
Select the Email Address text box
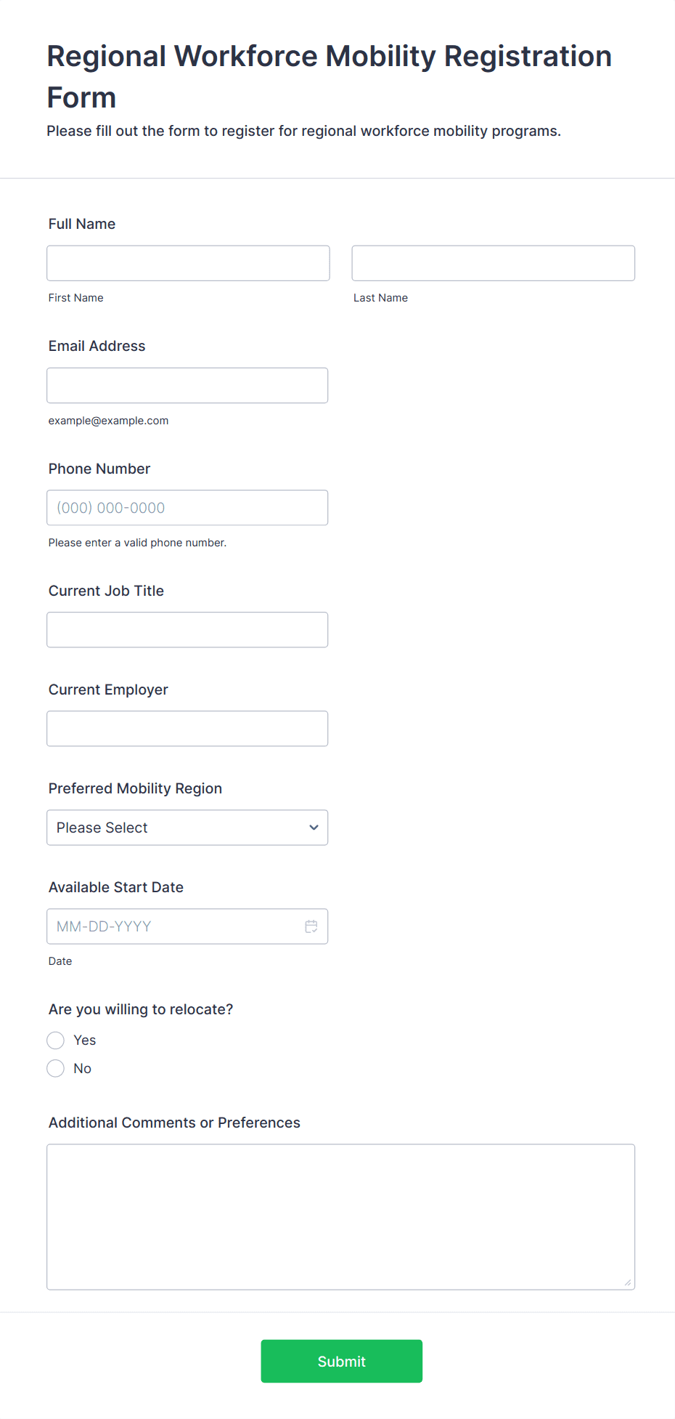[x=187, y=385]
